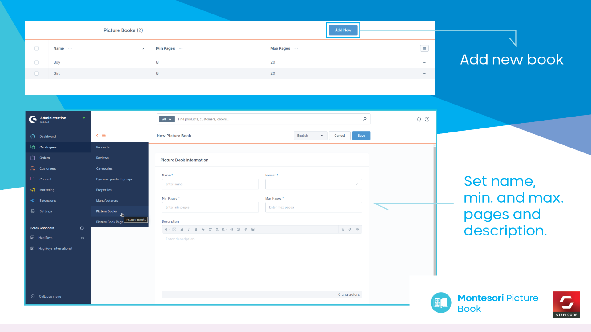Toggle the select-all checkbox in header
This screenshot has width=591, height=332.
pyautogui.click(x=37, y=48)
